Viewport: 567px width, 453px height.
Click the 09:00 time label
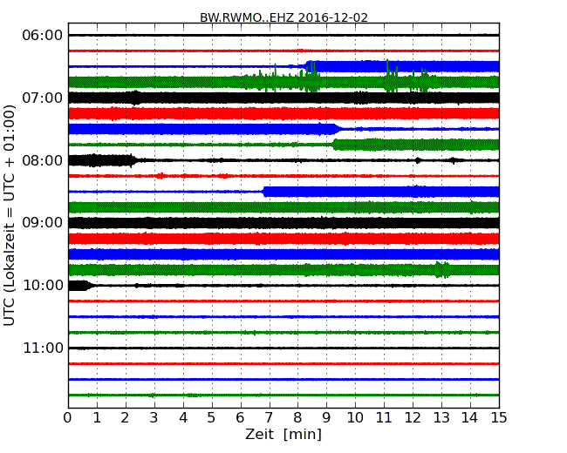click(x=43, y=223)
